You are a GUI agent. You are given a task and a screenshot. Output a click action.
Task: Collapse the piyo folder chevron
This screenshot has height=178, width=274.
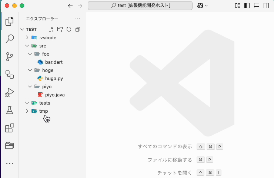(30, 86)
